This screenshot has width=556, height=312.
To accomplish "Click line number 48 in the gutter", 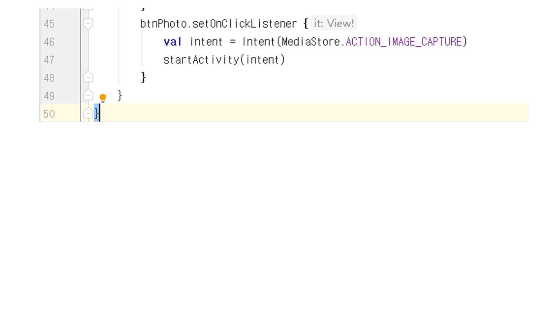I will (49, 78).
